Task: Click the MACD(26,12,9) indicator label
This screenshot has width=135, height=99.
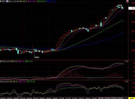Action: point(5,61)
